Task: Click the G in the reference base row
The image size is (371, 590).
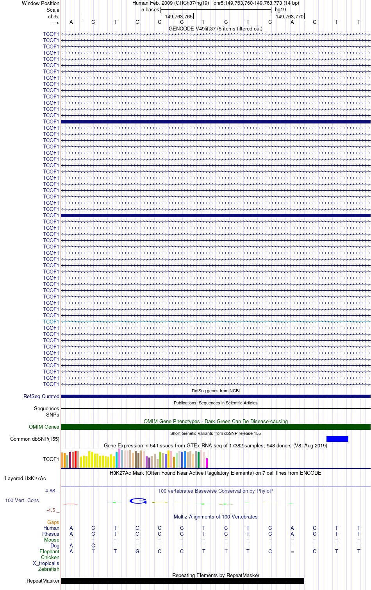Action: tap(137, 22)
